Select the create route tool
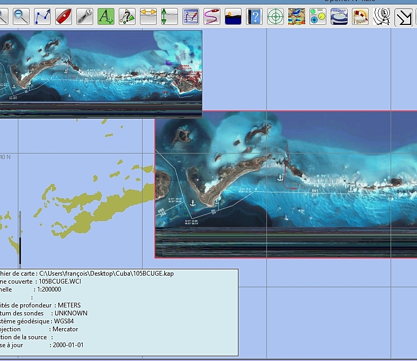The image size is (417, 361). pos(42,16)
